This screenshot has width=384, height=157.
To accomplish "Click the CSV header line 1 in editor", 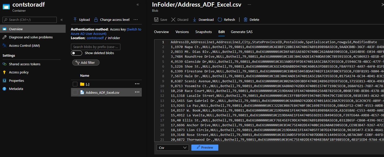I will pyautogui.click(x=274, y=42).
